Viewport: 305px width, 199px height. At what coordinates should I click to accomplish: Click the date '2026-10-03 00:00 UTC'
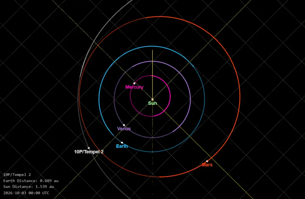pyautogui.click(x=26, y=193)
